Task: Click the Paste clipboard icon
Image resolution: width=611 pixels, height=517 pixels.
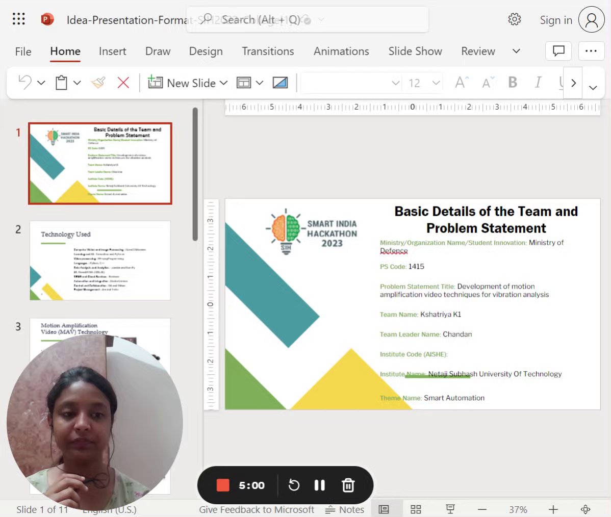Action: [x=61, y=83]
